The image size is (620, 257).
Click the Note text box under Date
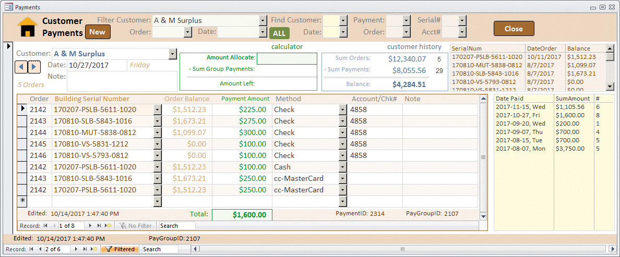tap(122, 81)
